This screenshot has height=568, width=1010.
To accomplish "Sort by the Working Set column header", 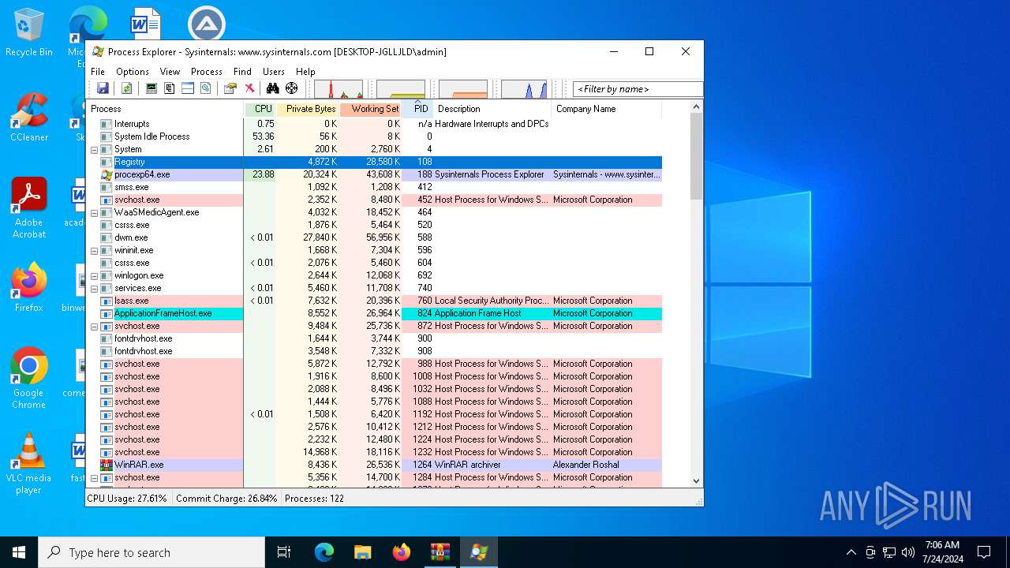I will tap(370, 109).
